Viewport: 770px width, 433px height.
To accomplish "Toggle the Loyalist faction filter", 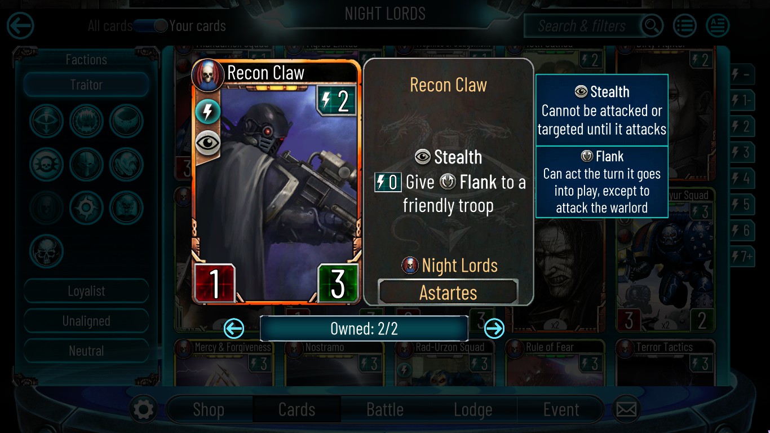I will pyautogui.click(x=86, y=291).
